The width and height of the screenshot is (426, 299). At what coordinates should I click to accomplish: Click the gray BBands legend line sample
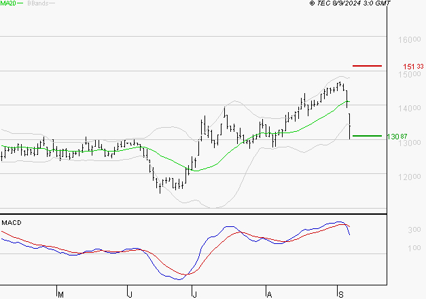[52, 3]
